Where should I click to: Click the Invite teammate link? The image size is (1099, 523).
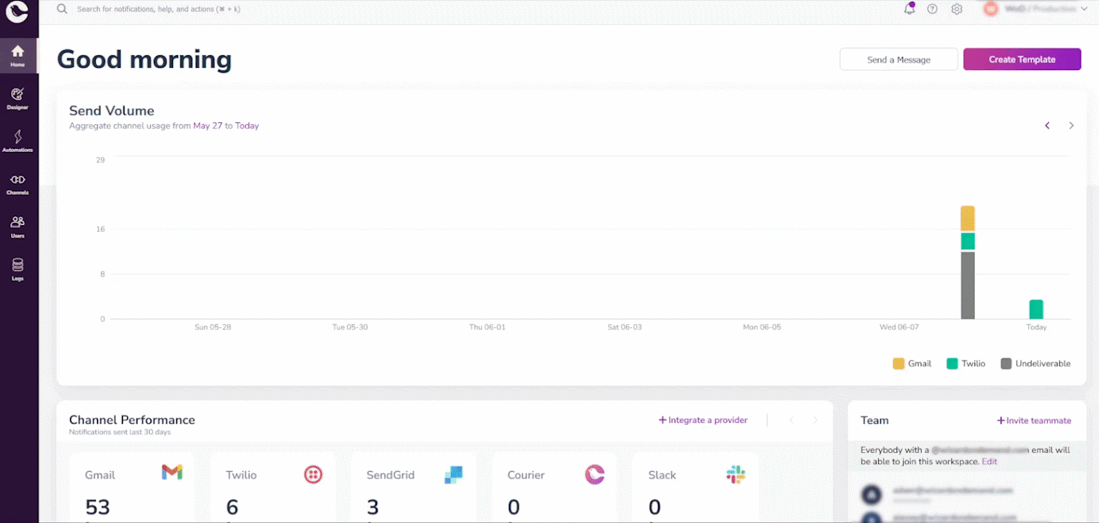click(x=1034, y=421)
